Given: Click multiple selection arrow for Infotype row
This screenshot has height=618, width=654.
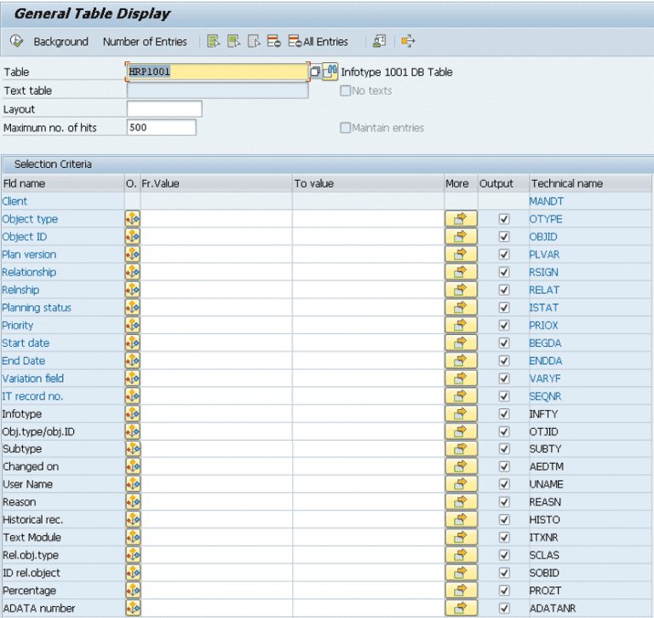Looking at the screenshot, I should click(460, 414).
